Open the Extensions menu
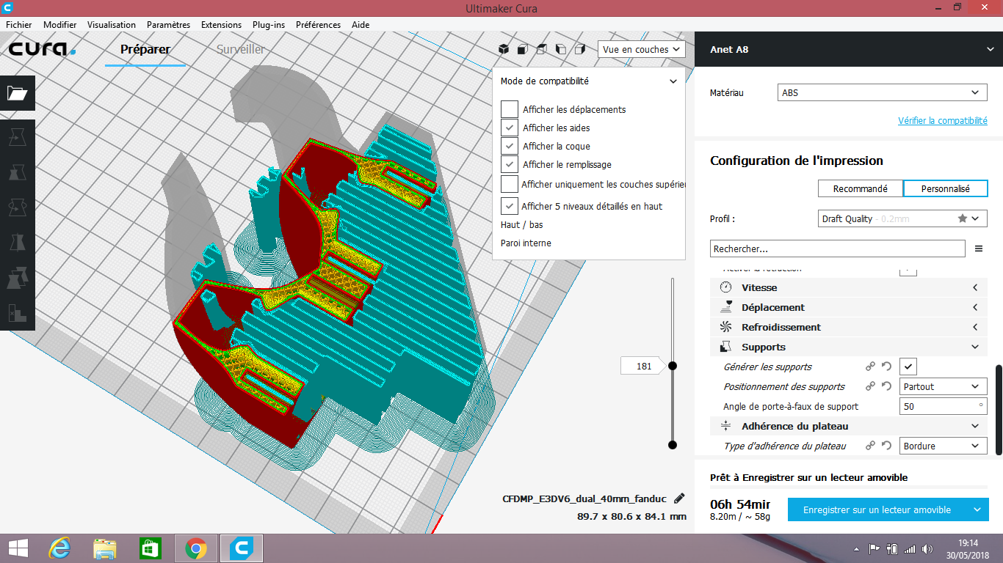 (x=221, y=24)
